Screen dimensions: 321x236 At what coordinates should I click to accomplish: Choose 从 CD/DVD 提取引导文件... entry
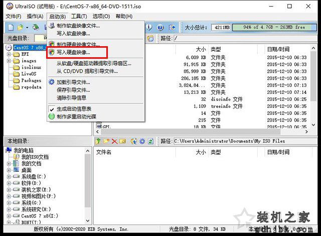96,71
